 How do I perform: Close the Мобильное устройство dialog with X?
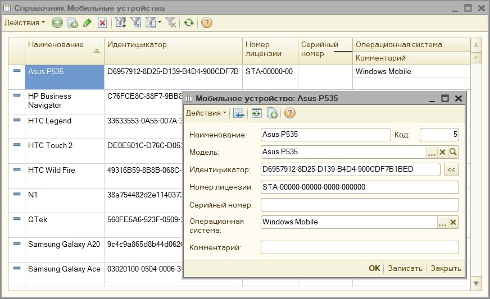coord(459,98)
